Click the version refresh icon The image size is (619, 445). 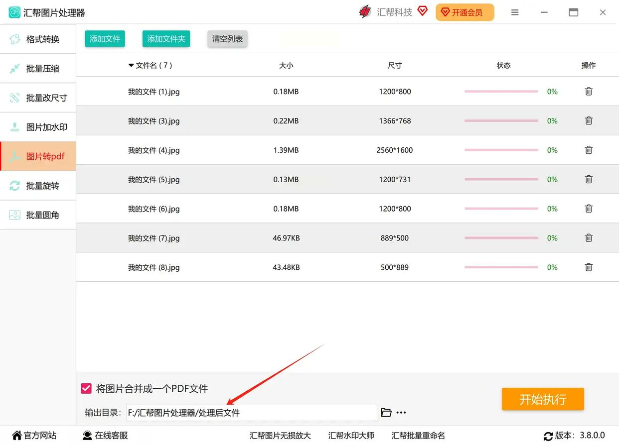point(548,436)
